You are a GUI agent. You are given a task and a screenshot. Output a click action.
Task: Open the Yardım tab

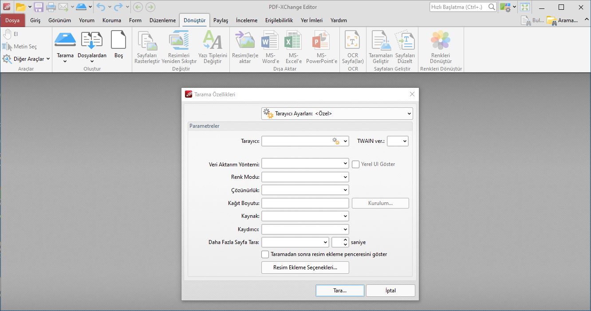tap(339, 20)
